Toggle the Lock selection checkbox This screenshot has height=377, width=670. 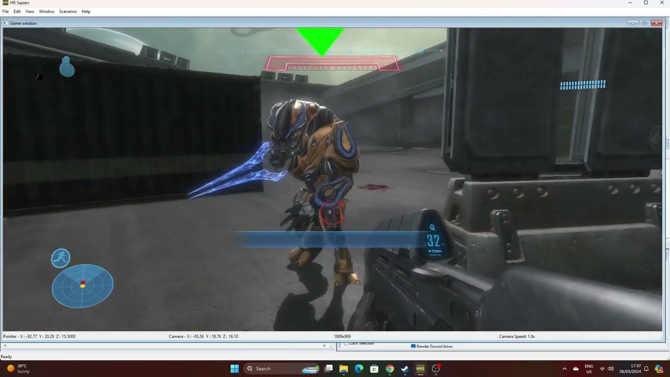coord(346,343)
